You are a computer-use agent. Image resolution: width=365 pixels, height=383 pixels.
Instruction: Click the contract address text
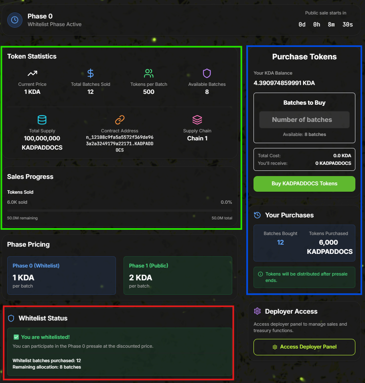(120, 144)
